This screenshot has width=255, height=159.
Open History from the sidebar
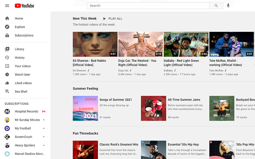[24, 58]
